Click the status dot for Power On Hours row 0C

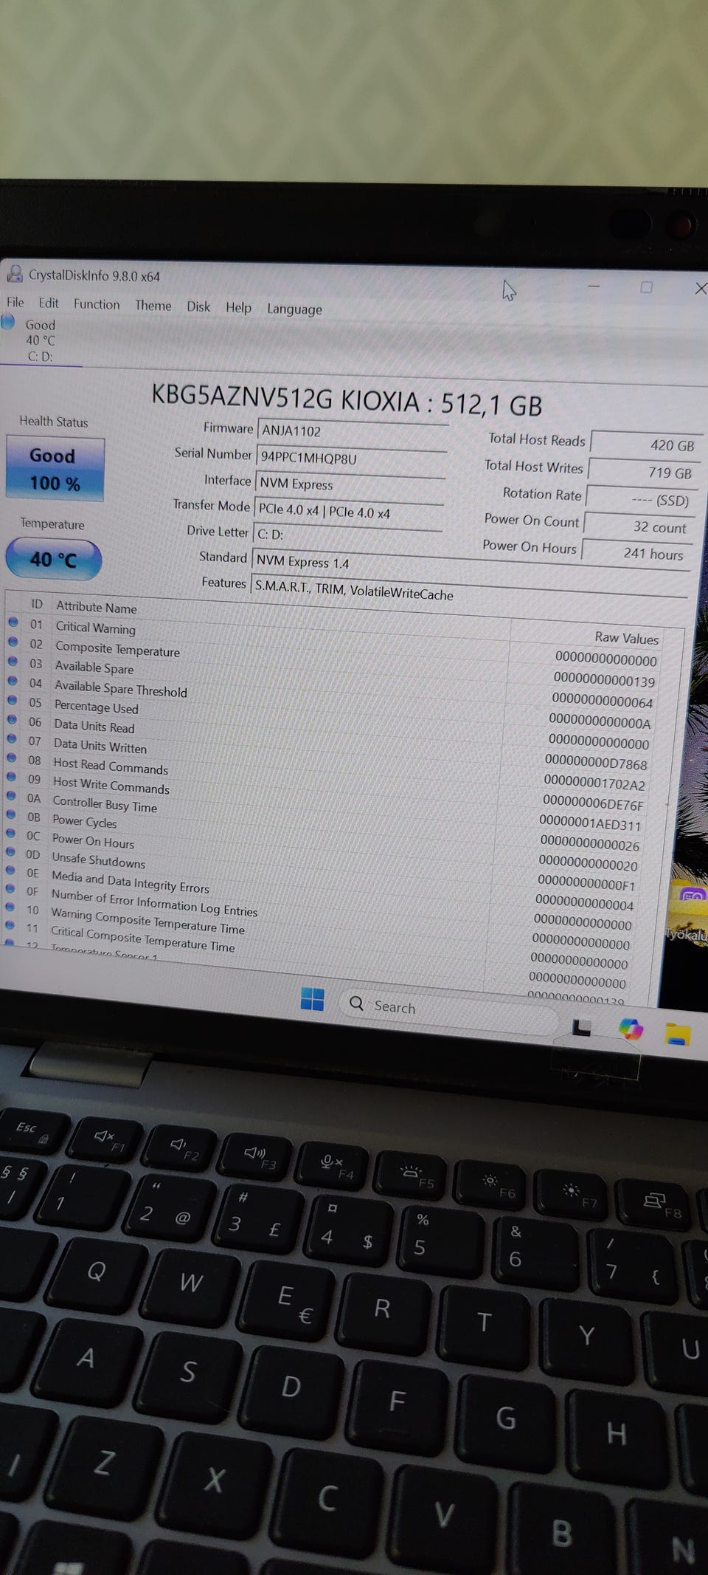point(10,834)
